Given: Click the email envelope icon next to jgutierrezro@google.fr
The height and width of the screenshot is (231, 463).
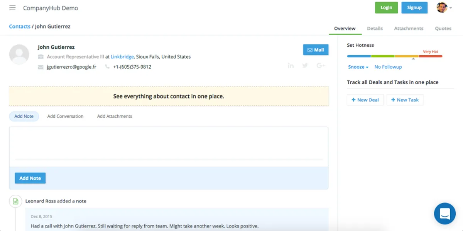Looking at the screenshot, I should coord(41,67).
